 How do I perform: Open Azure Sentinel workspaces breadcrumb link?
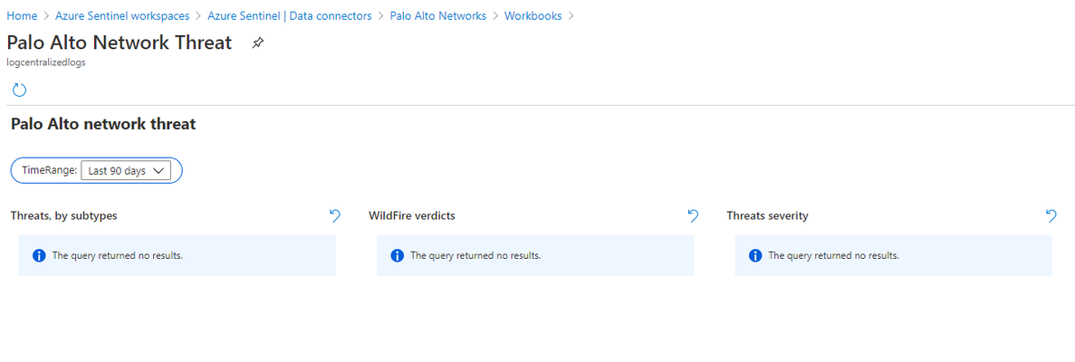[123, 15]
